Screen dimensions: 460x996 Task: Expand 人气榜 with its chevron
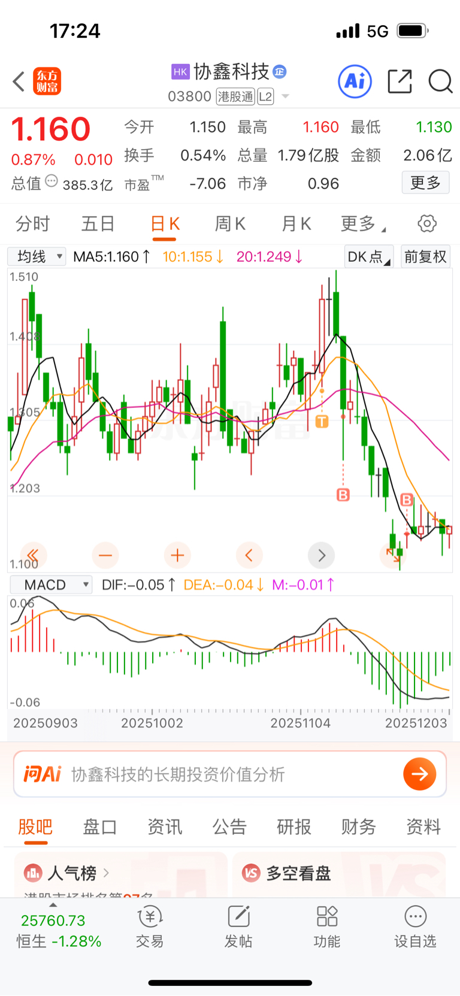pos(106,873)
